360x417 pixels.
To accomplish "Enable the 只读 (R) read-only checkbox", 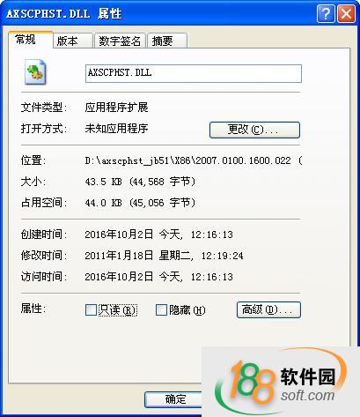I will (91, 309).
